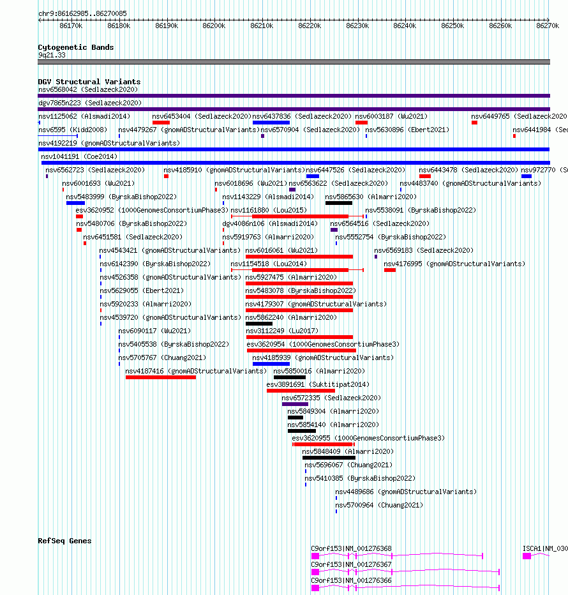Click nsv3112249 (Lu2017) label
568x595 pixels.
(x=282, y=331)
